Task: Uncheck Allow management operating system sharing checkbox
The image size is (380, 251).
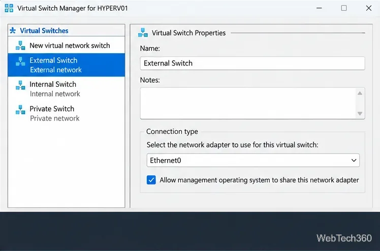Action: [151, 180]
